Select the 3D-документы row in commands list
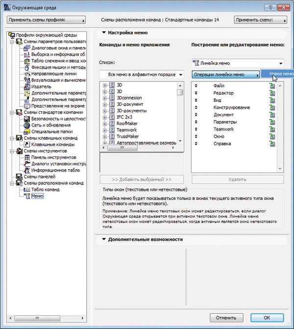Viewport: 294px width, 329px height. tap(132, 111)
